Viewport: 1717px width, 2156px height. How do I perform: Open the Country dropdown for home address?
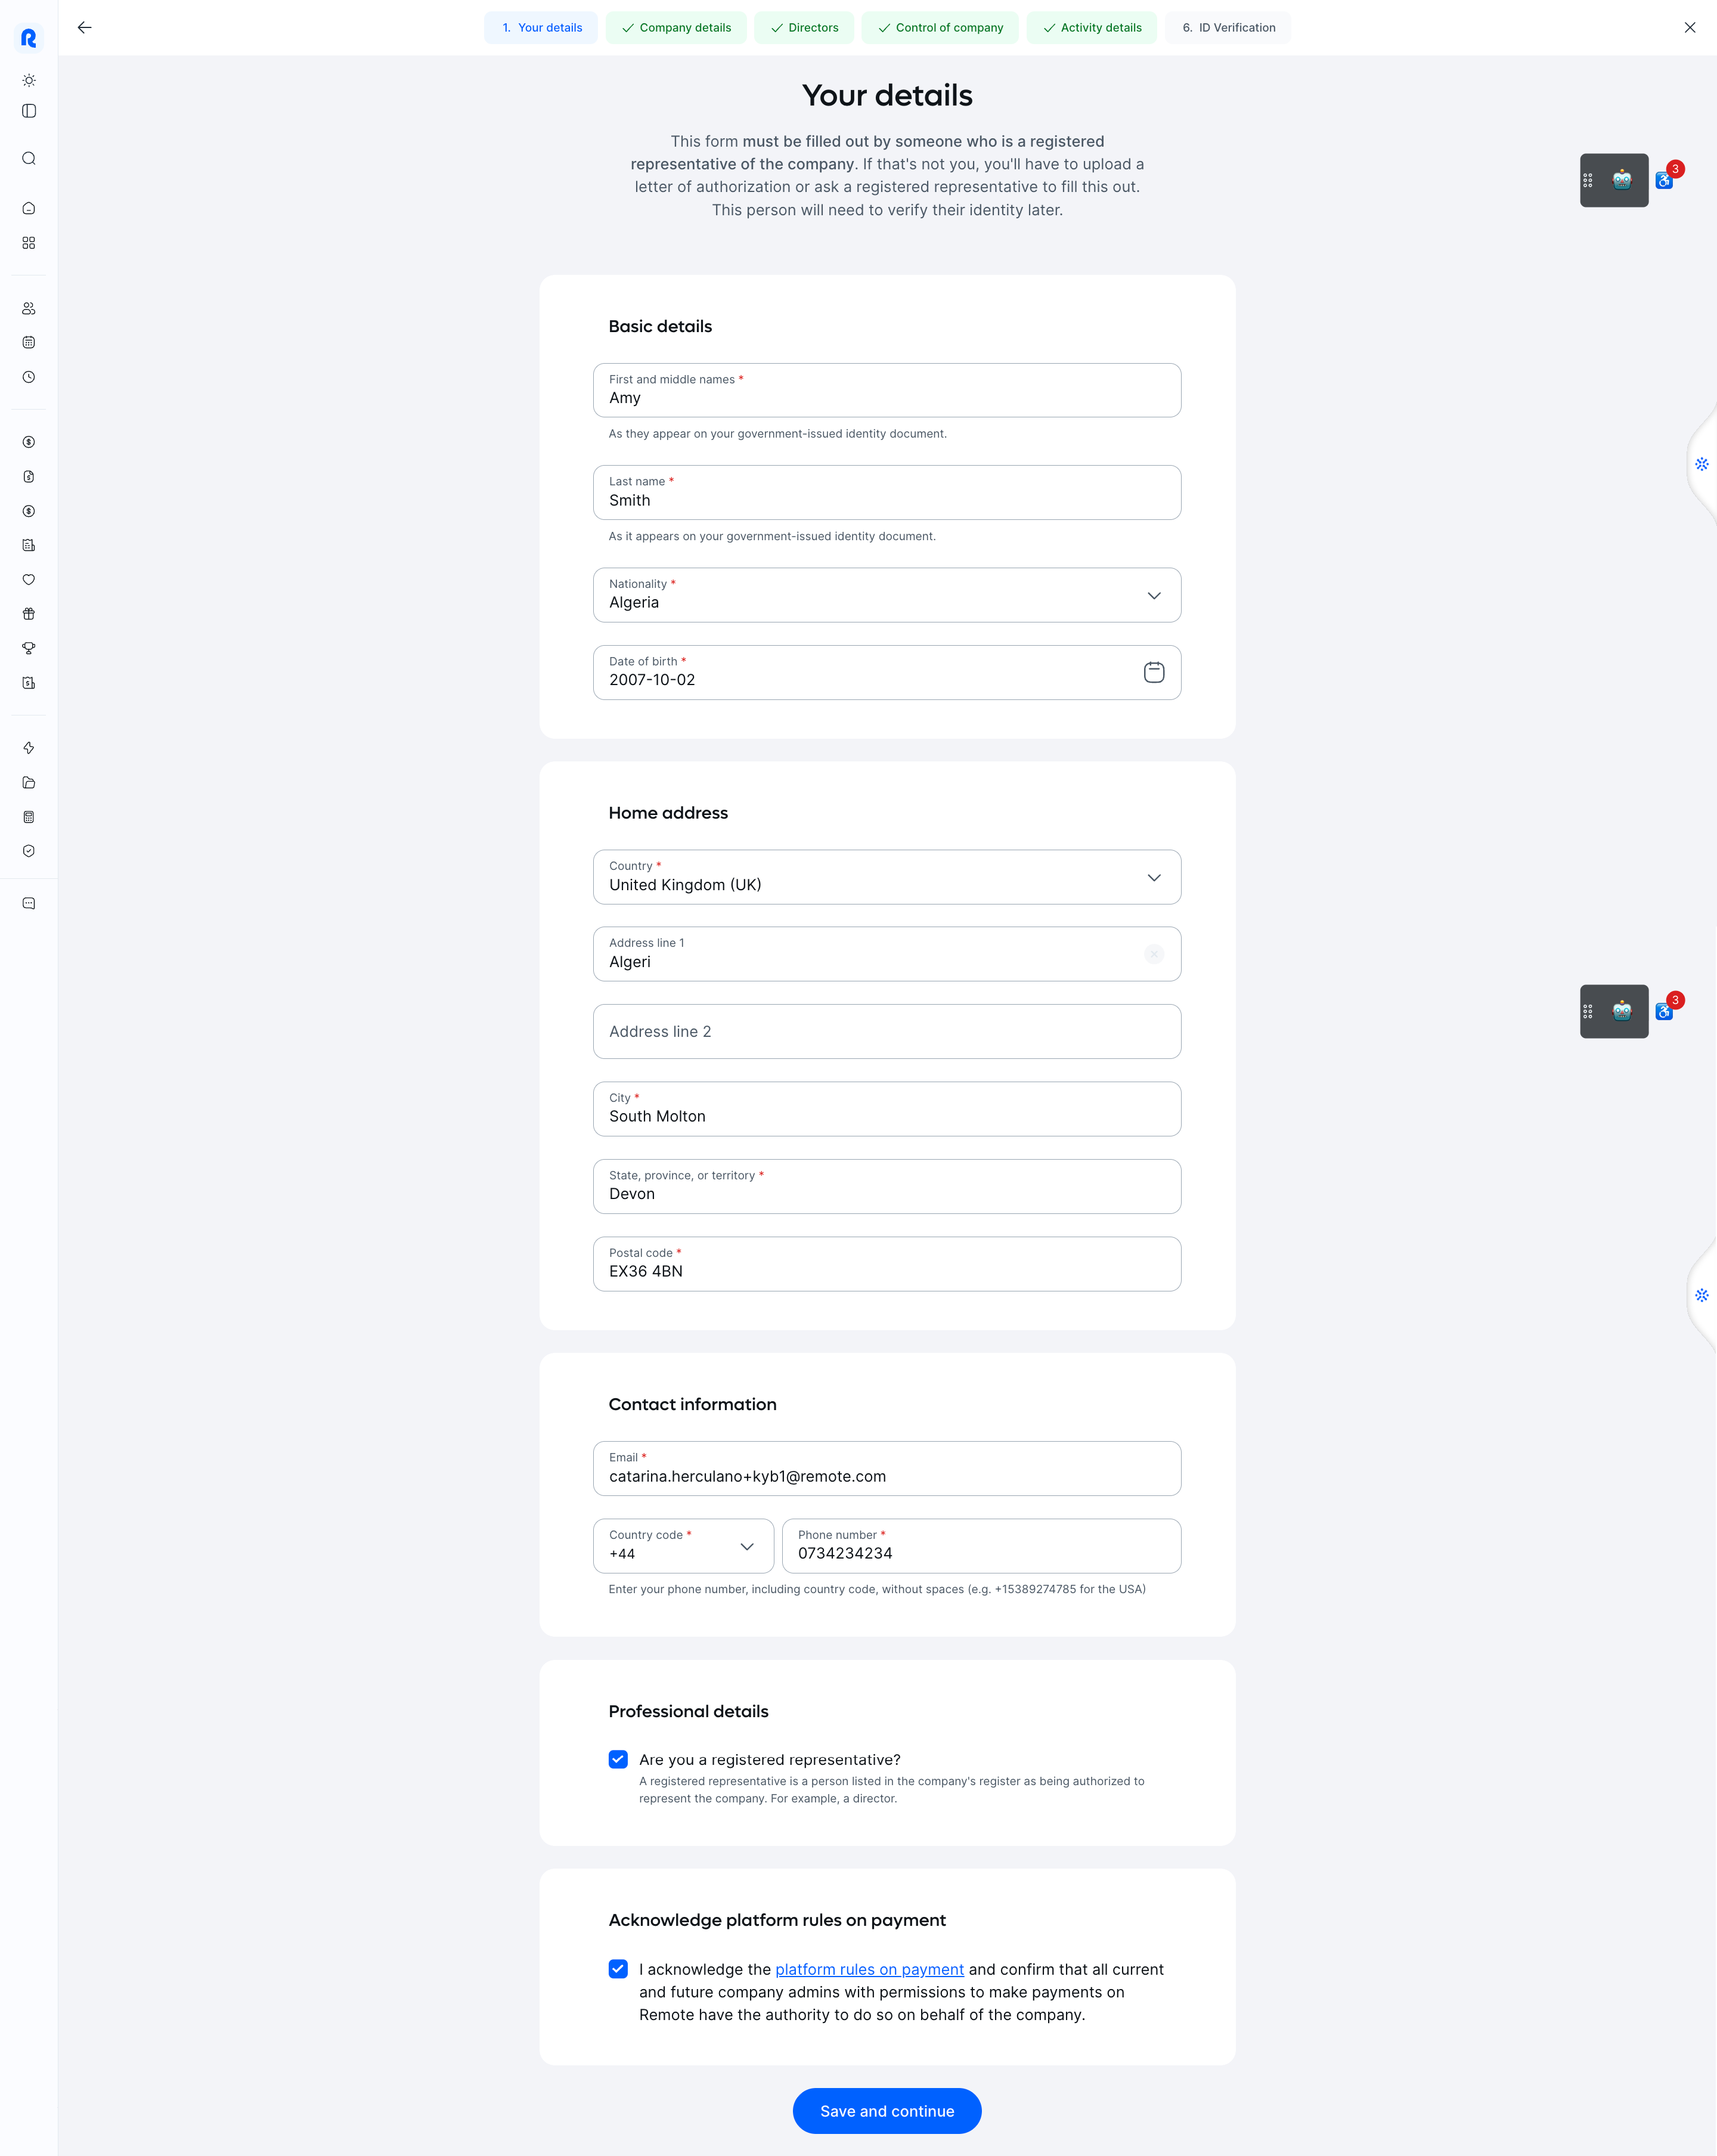[x=887, y=877]
